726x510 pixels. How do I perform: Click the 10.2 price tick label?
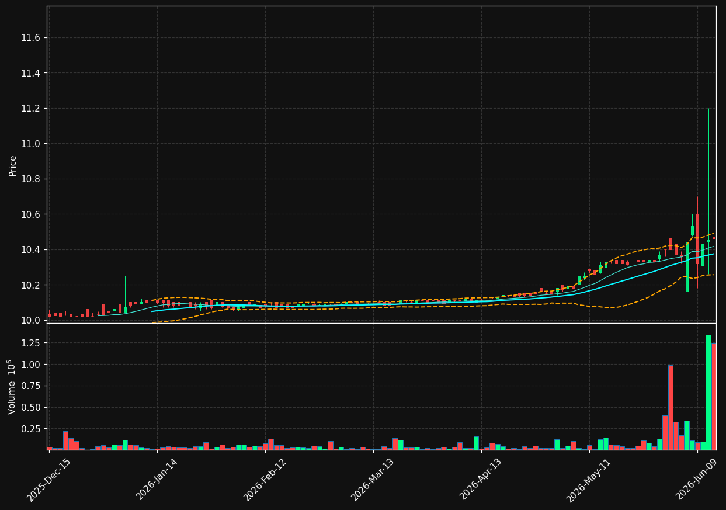point(30,285)
